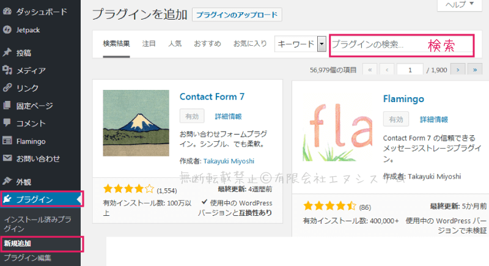Click the pages icon beside 固定ページ

(x=7, y=105)
